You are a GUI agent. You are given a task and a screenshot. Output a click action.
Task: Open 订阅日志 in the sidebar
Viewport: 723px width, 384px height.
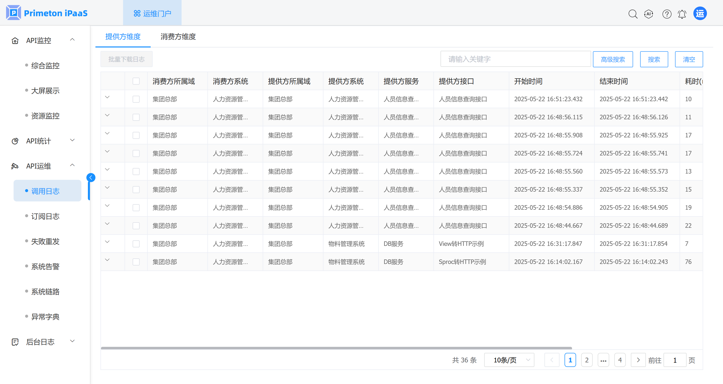45,216
